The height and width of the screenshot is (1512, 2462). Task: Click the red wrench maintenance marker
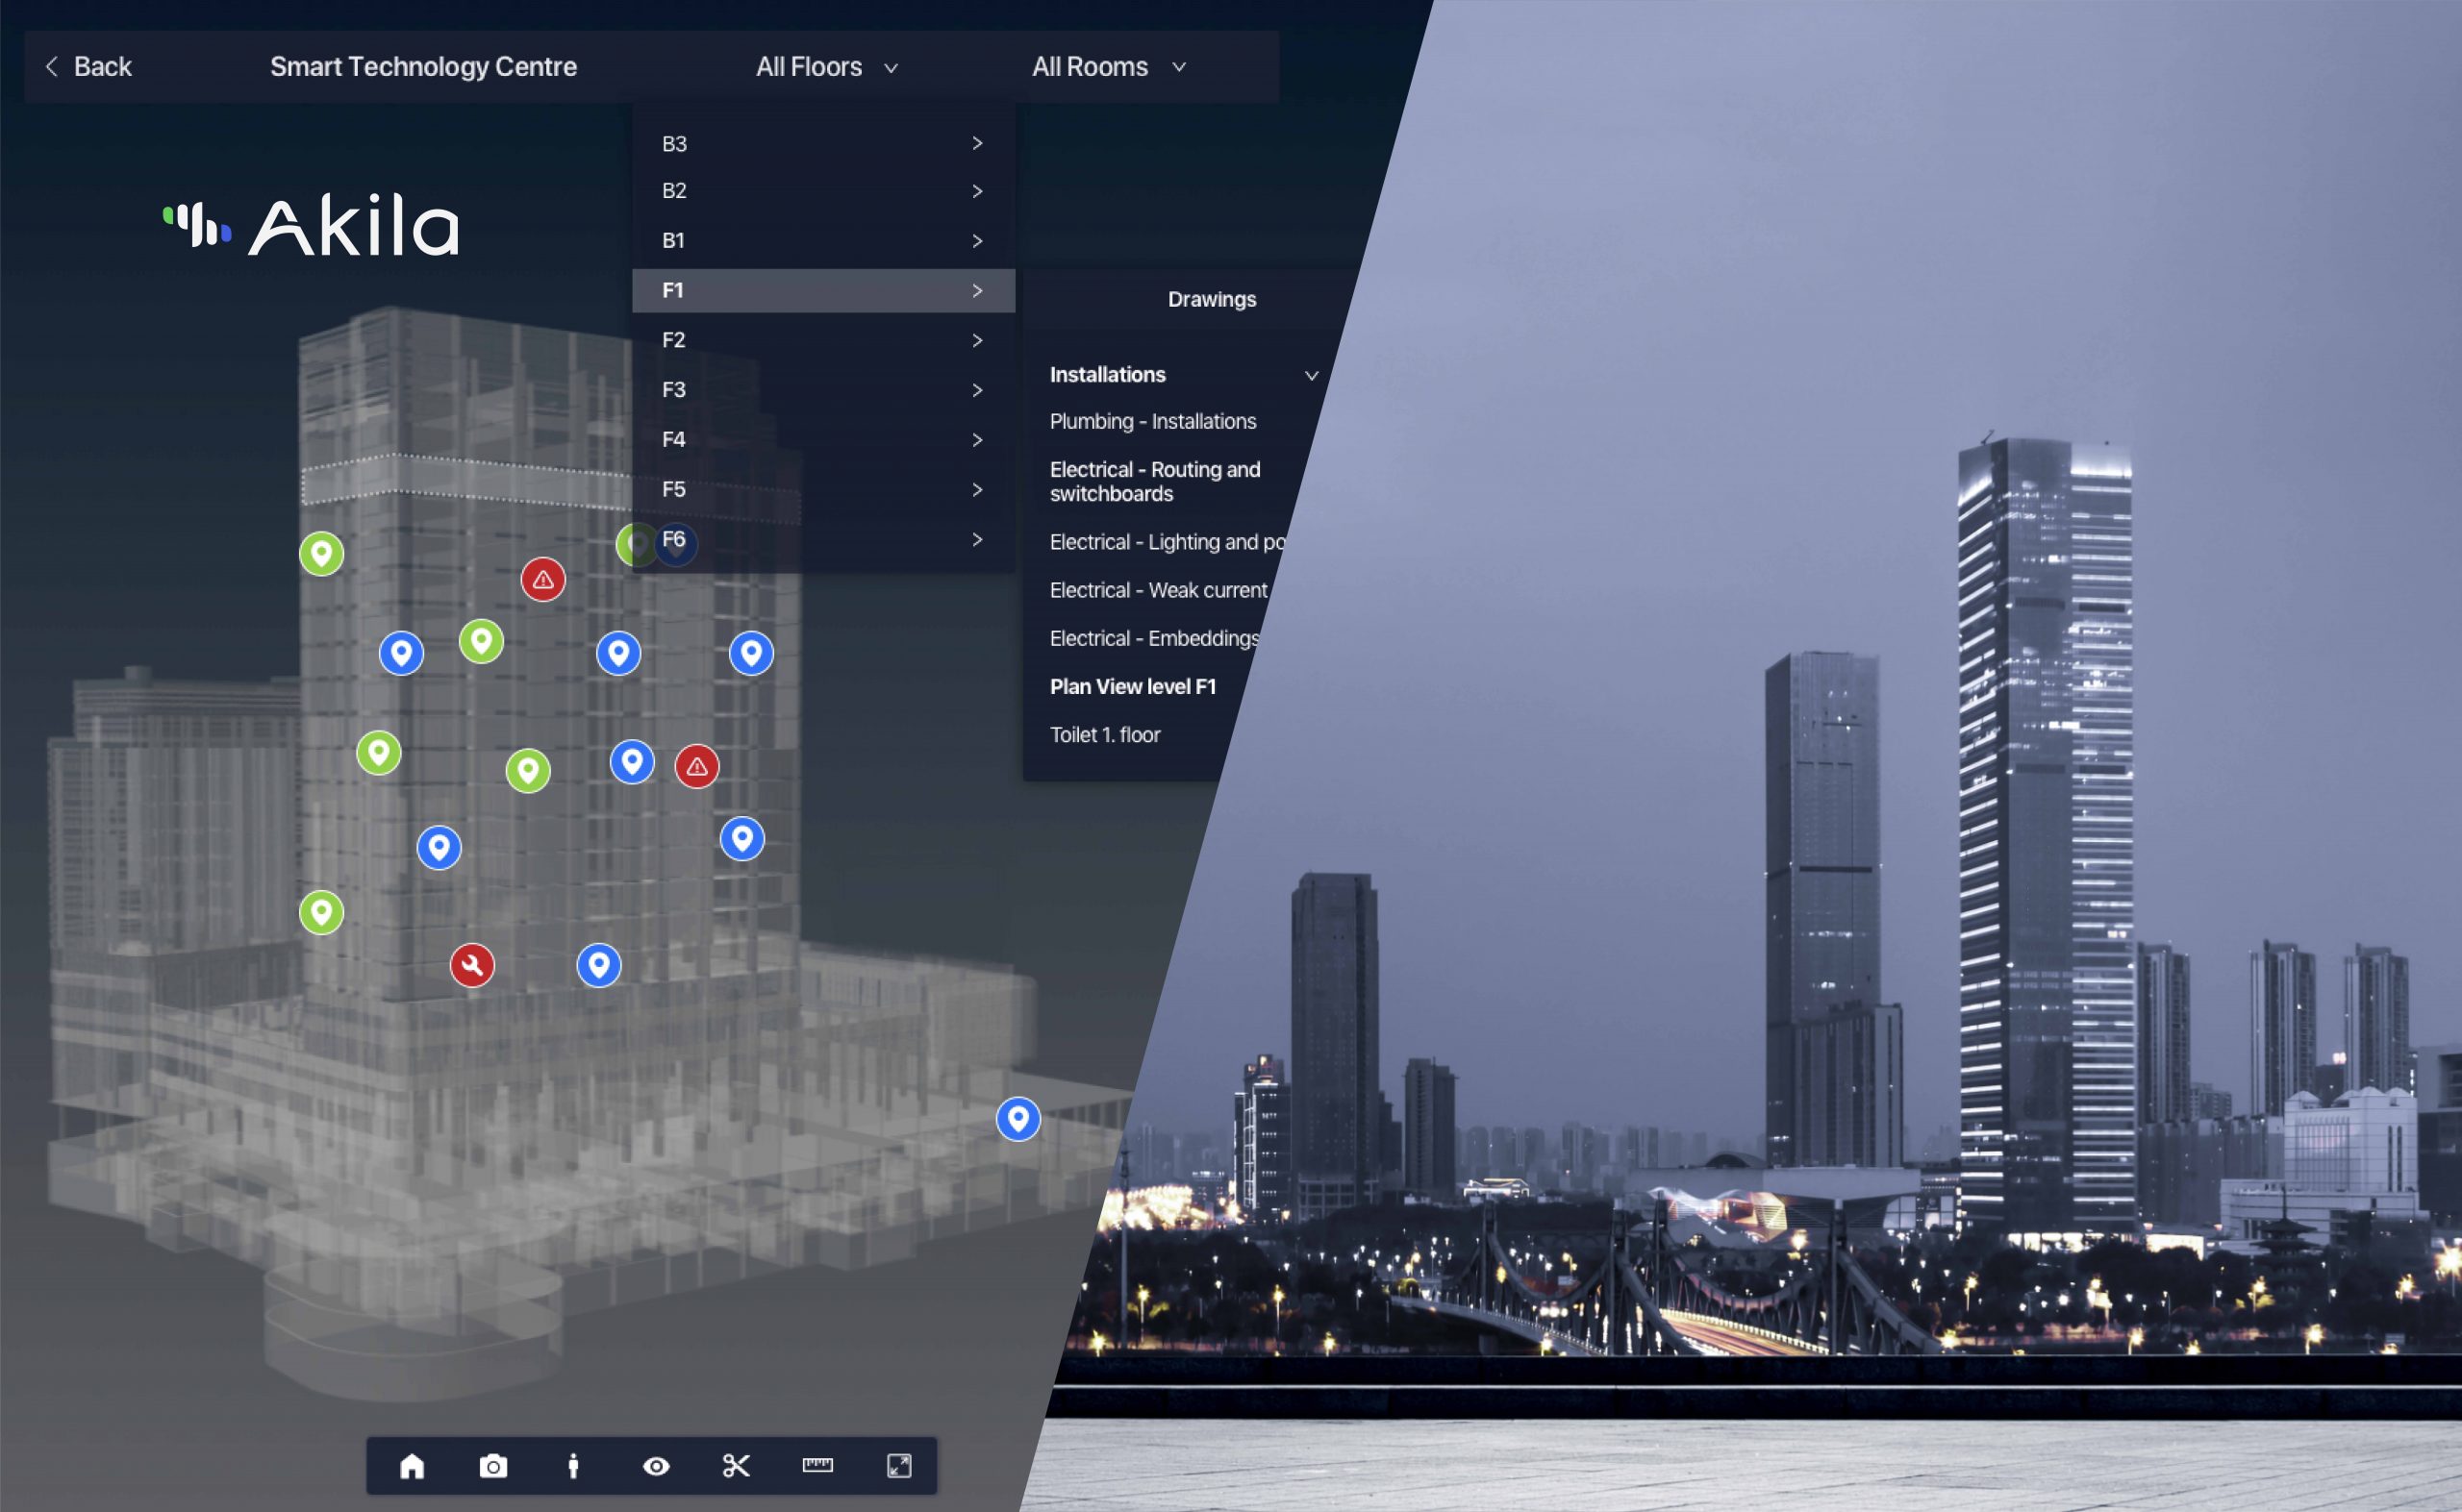point(472,965)
